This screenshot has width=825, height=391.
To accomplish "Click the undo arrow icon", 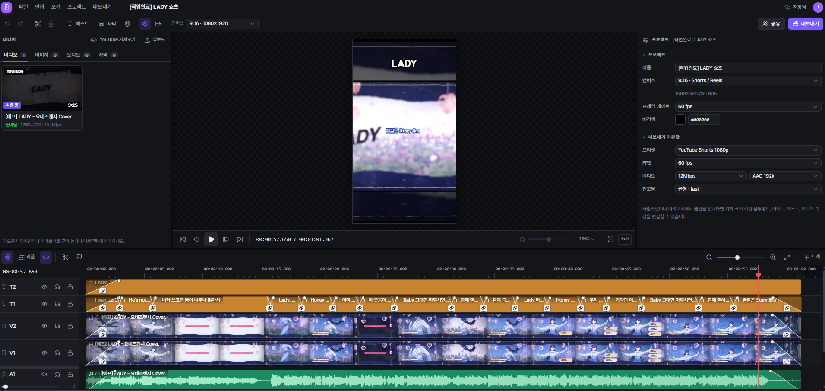I will coord(7,24).
